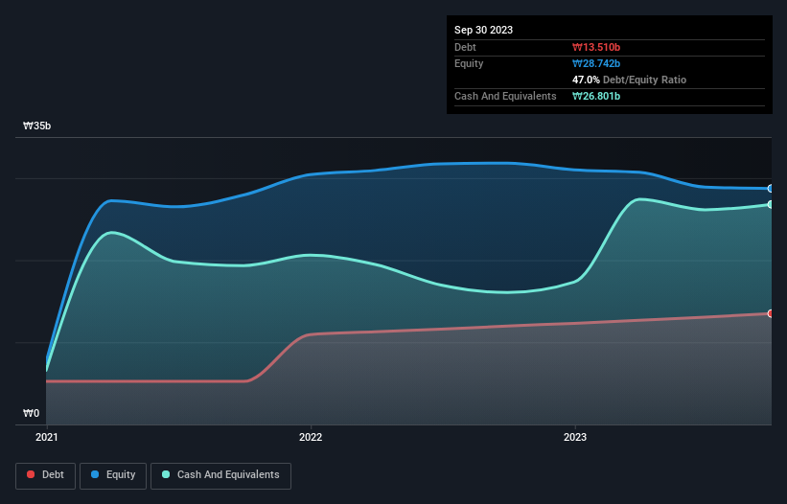Click the Debt label in tooltip

[465, 47]
